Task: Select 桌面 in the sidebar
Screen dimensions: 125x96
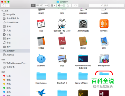Action: 15,26
